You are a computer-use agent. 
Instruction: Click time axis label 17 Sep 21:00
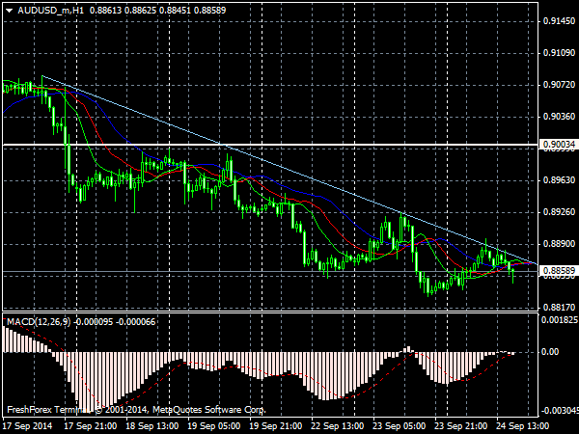[x=91, y=426]
